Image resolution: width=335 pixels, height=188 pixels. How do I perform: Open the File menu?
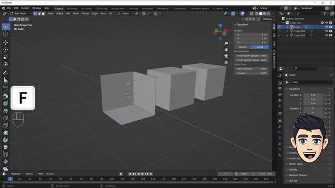click(9, 8)
